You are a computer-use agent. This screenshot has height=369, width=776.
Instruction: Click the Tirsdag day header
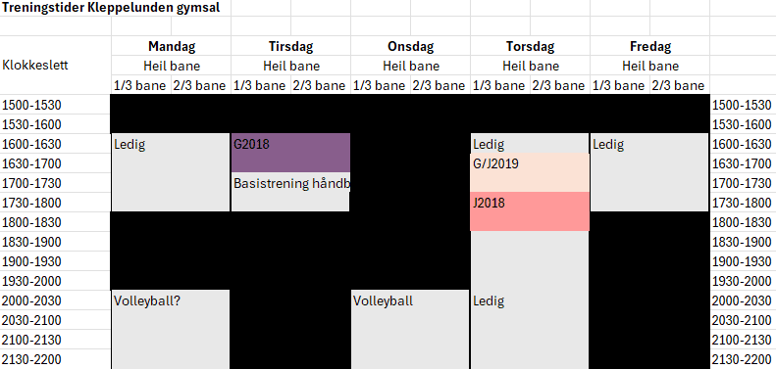[x=290, y=46]
